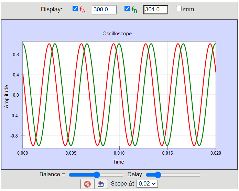Click the red fA label
The width and height of the screenshot is (239, 191).
click(83, 10)
